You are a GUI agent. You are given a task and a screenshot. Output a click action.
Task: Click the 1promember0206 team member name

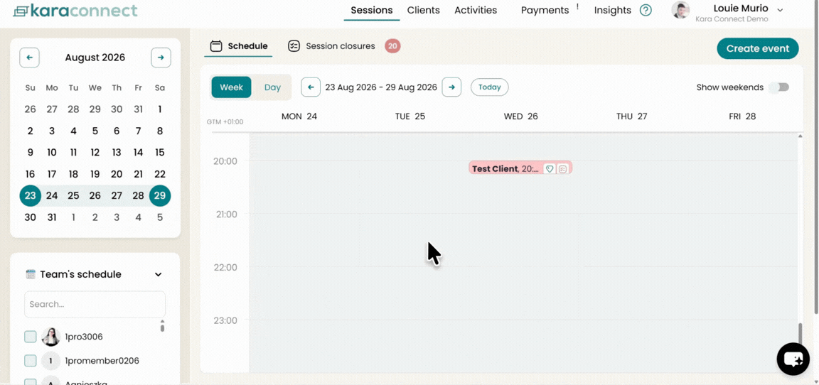point(102,361)
